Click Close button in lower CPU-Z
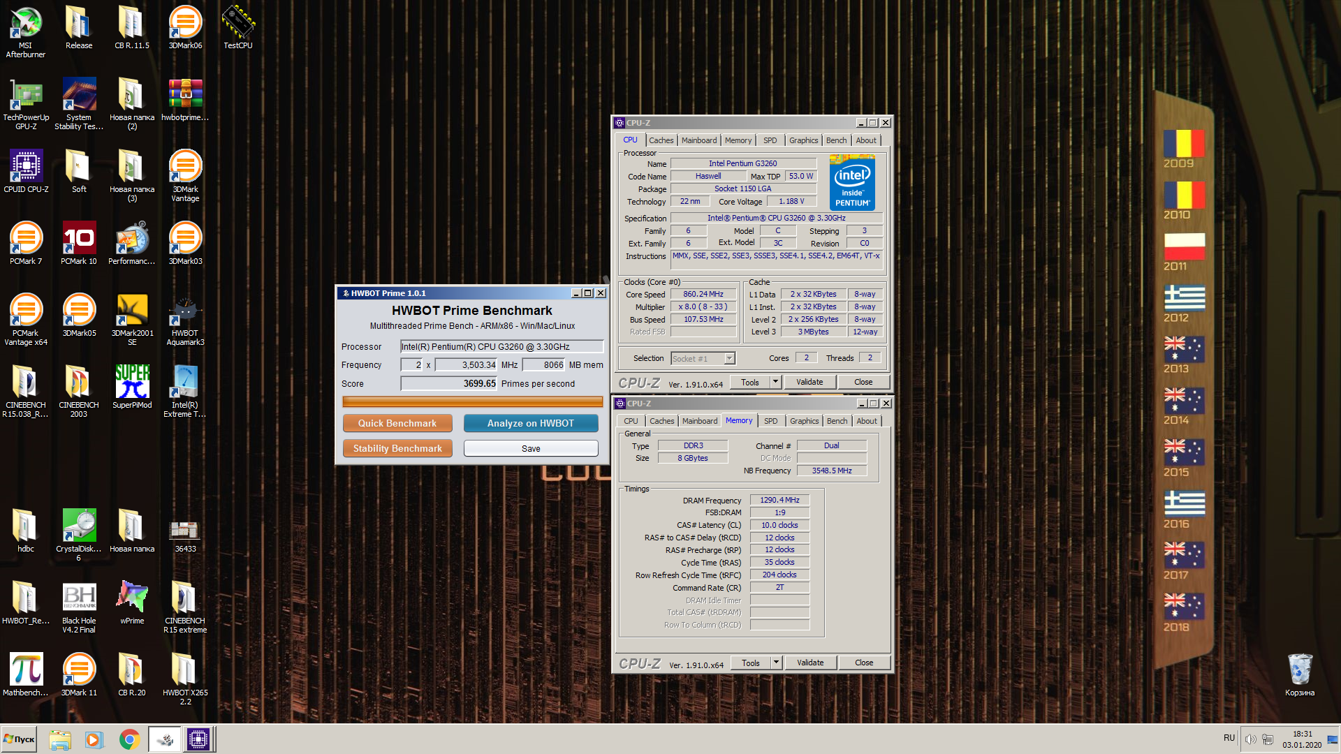1341x754 pixels. coord(864,663)
